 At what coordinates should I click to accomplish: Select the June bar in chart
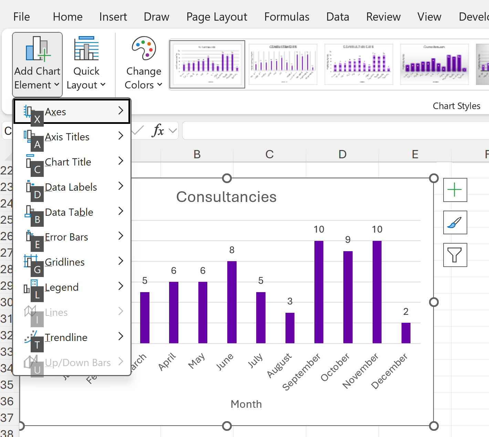coord(232,302)
